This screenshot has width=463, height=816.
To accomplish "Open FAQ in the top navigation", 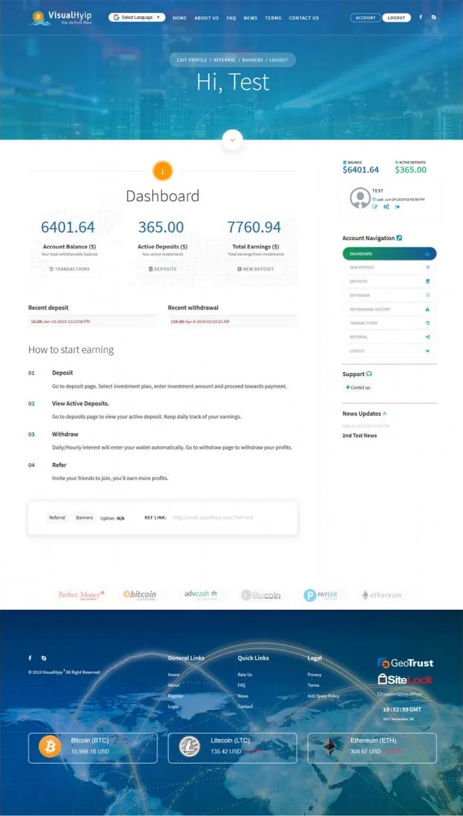I will 231,18.
